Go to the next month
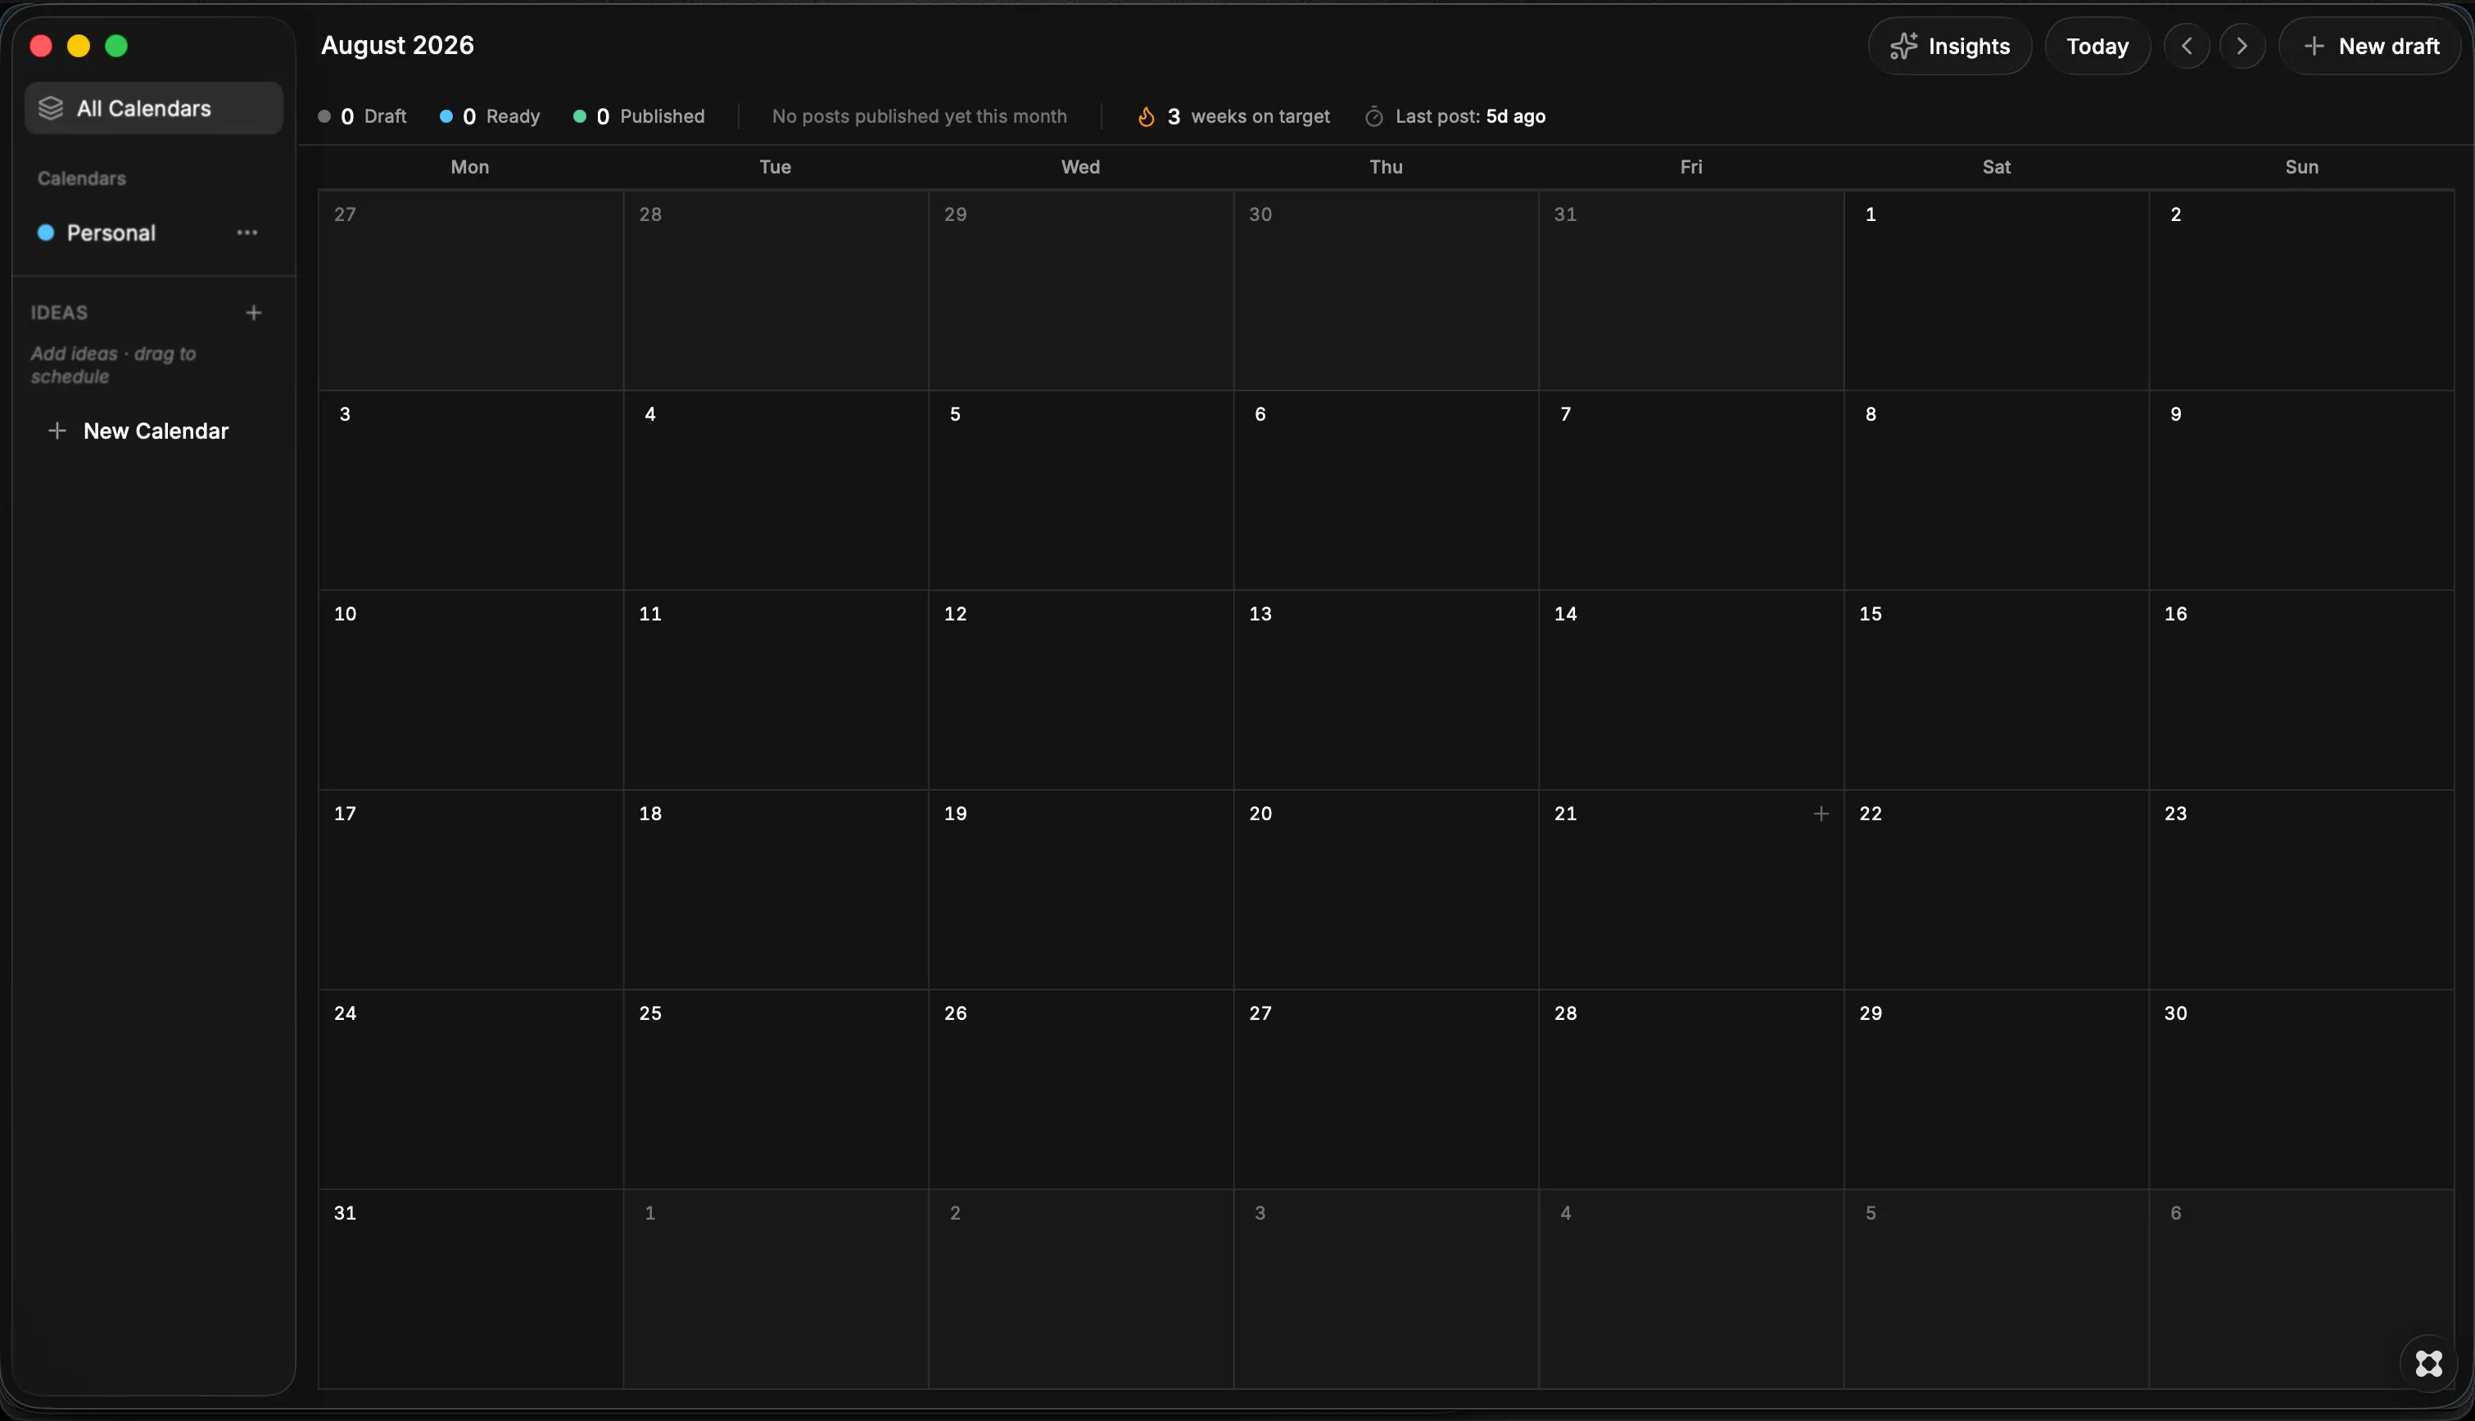Screen dimensions: 2475x1421 click(x=2242, y=46)
